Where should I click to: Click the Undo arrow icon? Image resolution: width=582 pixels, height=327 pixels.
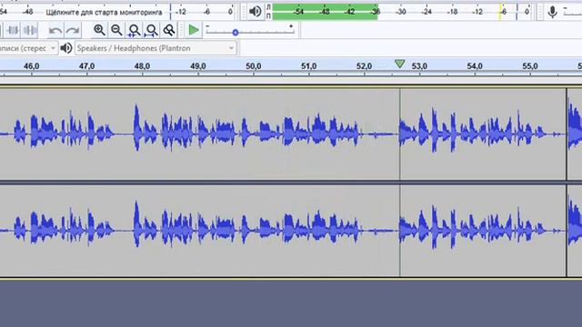(x=55, y=30)
